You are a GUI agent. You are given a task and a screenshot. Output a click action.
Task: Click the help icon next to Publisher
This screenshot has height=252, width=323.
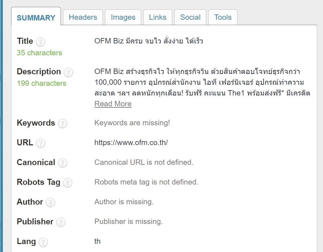click(61, 223)
